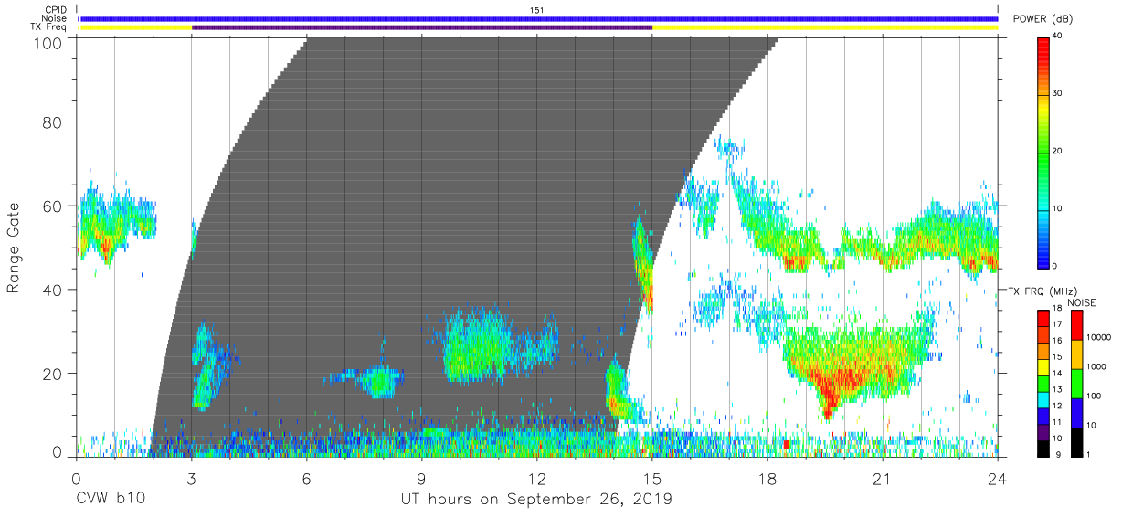Click the 6 tick on UT hours axis
Screen dimensions: 1122x518
click(x=306, y=479)
